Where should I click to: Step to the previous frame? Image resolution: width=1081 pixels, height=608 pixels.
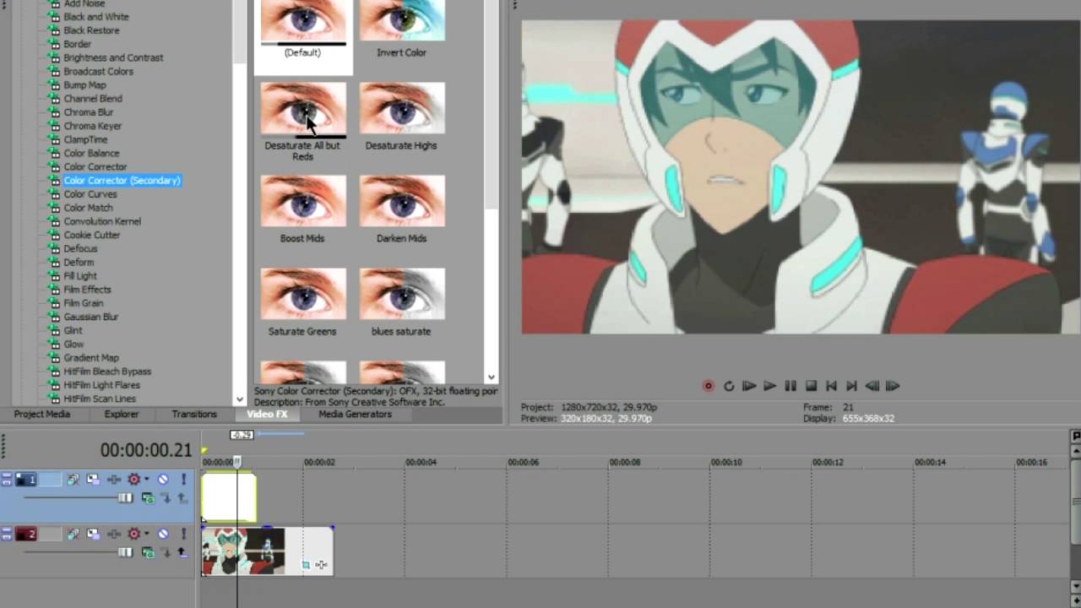pyautogui.click(x=872, y=386)
